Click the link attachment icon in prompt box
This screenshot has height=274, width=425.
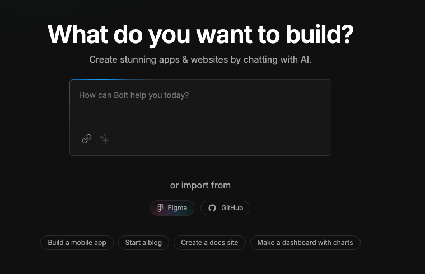[x=87, y=139]
